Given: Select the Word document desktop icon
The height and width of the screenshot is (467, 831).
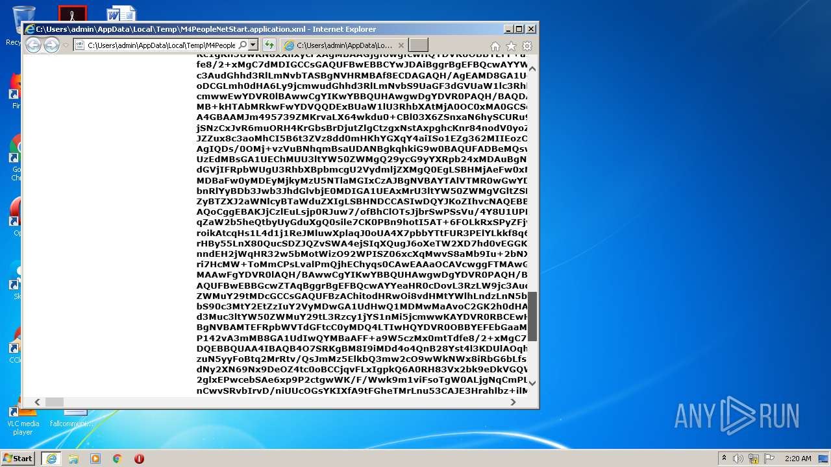Looking at the screenshot, I should [x=121, y=14].
